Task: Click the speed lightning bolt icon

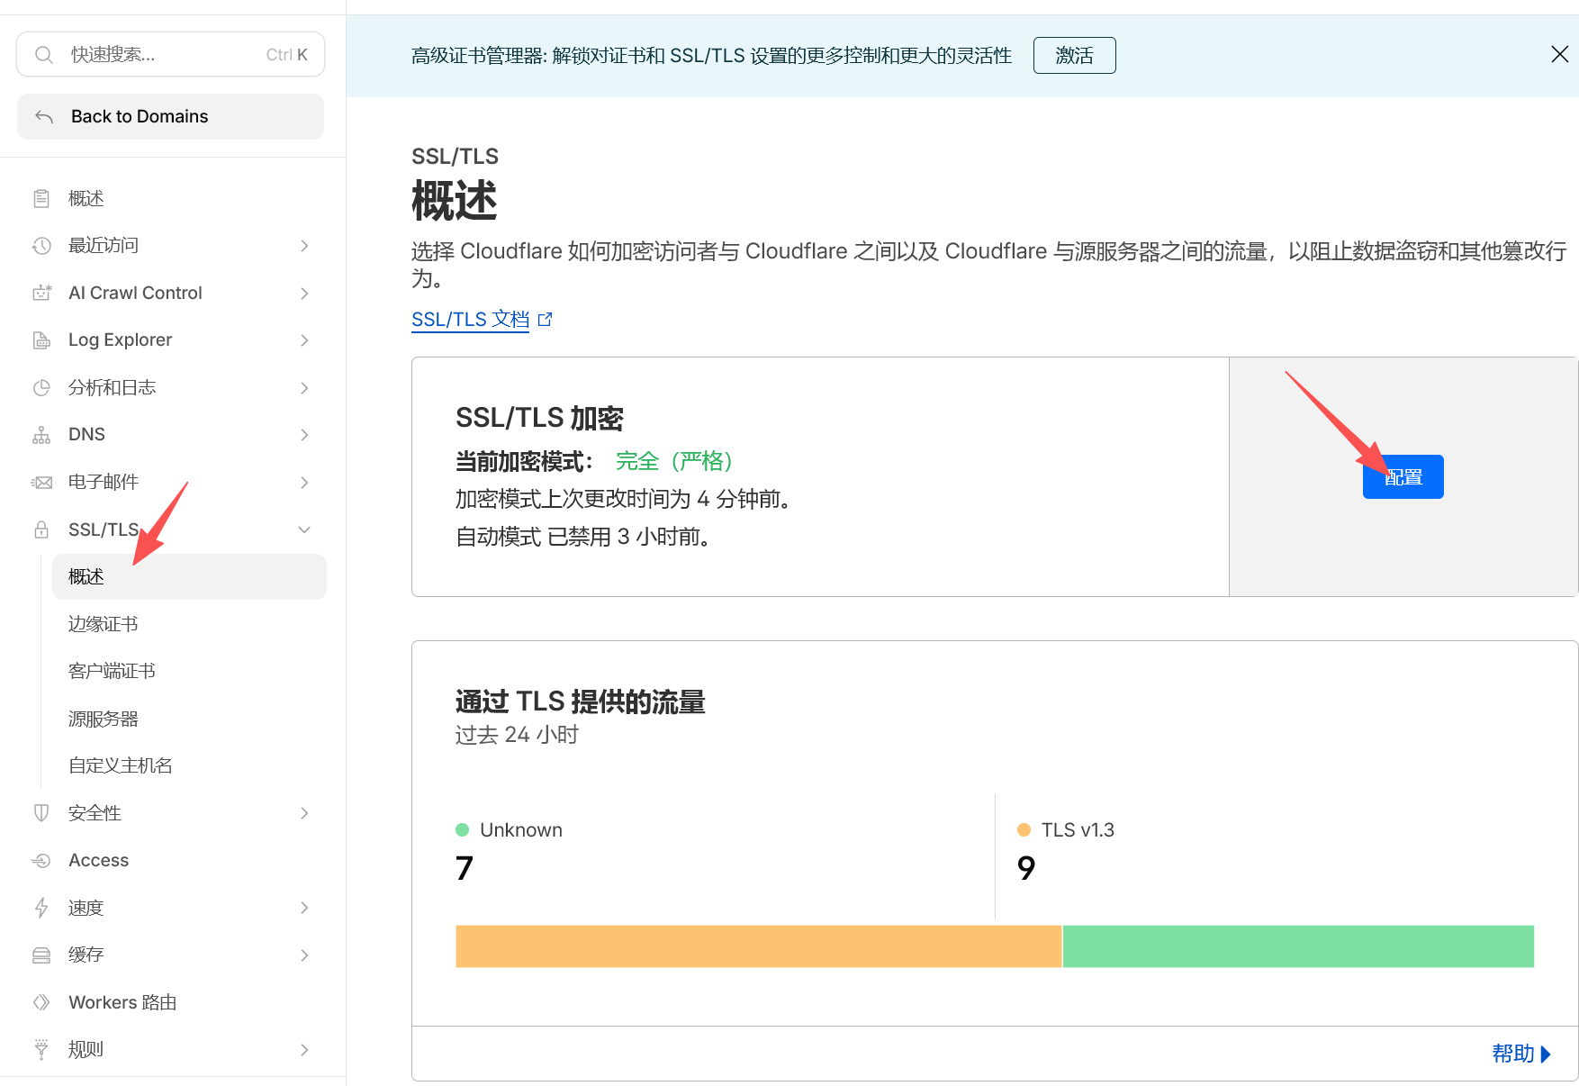Action: coord(41,908)
